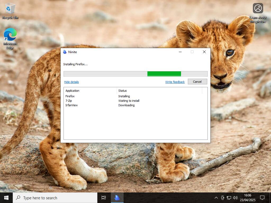This screenshot has height=203, width=271.
Task: Show hidden system tray icons chevron
Action: [216, 198]
